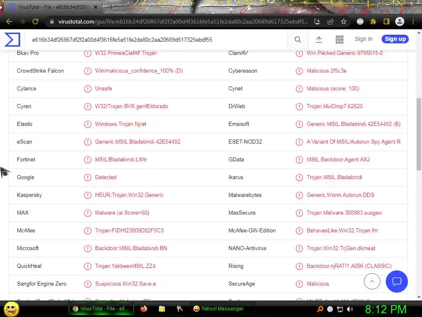Toggle the browser side panel icon
The width and height of the screenshot is (422, 317).
click(387, 21)
